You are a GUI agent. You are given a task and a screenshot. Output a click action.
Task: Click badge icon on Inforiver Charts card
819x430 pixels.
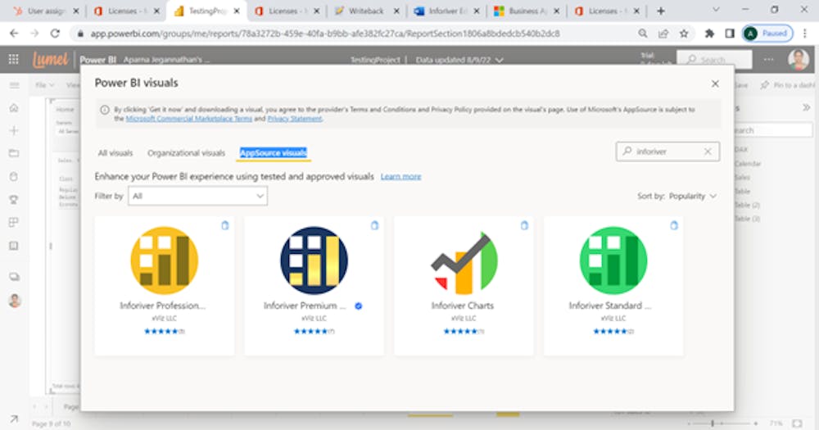524,225
